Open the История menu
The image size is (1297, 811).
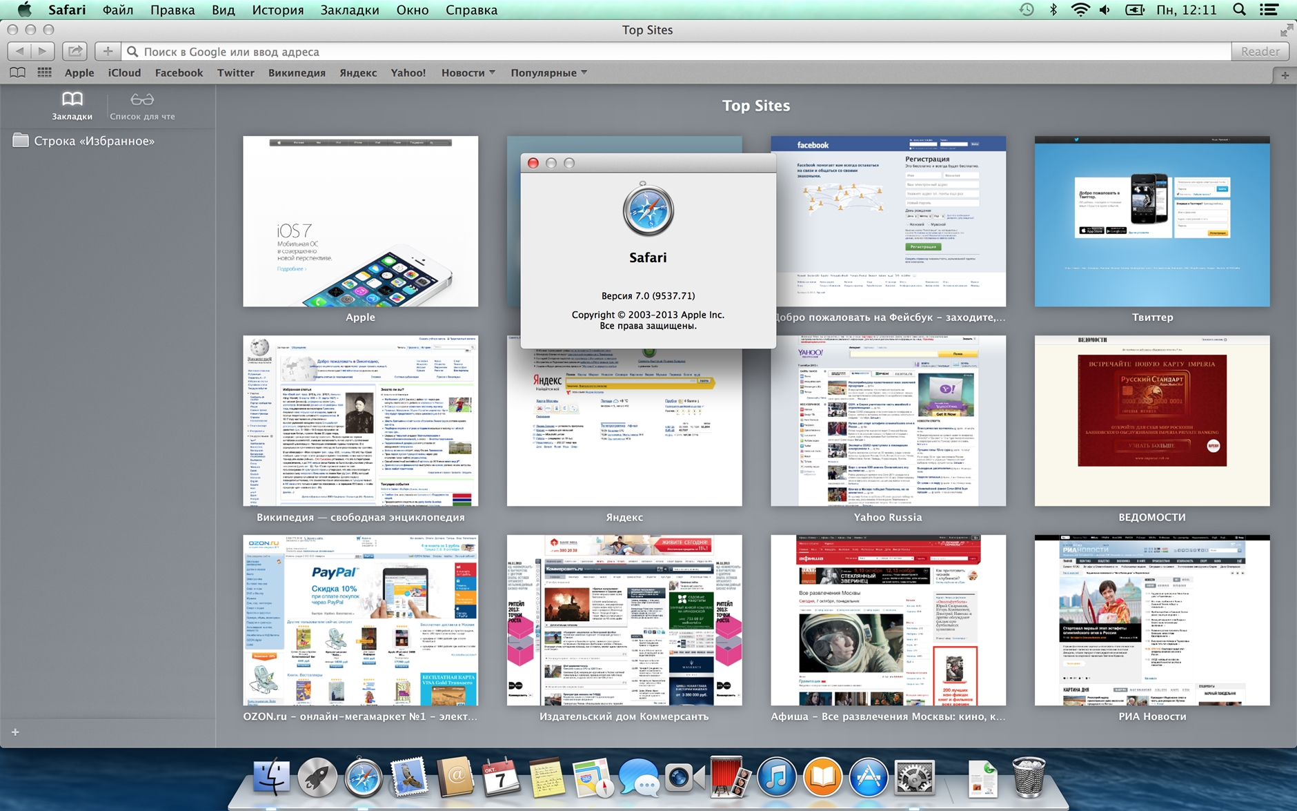[x=278, y=10]
